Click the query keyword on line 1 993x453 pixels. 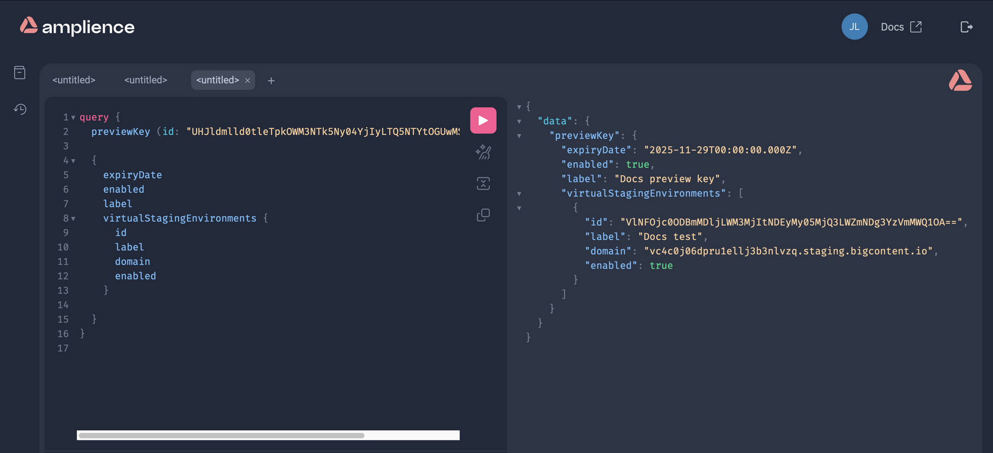[94, 117]
